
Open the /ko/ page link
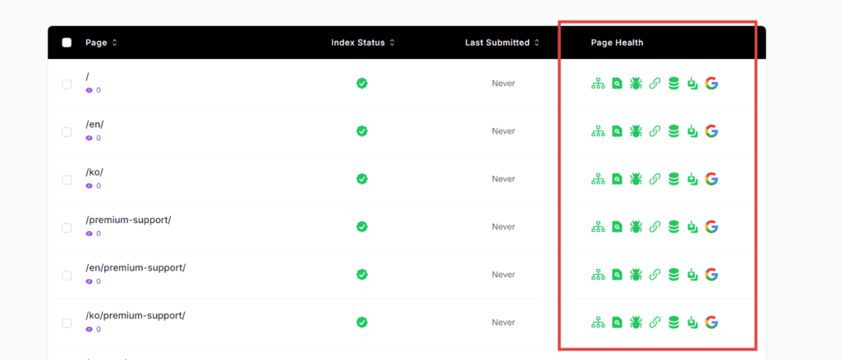pos(94,172)
